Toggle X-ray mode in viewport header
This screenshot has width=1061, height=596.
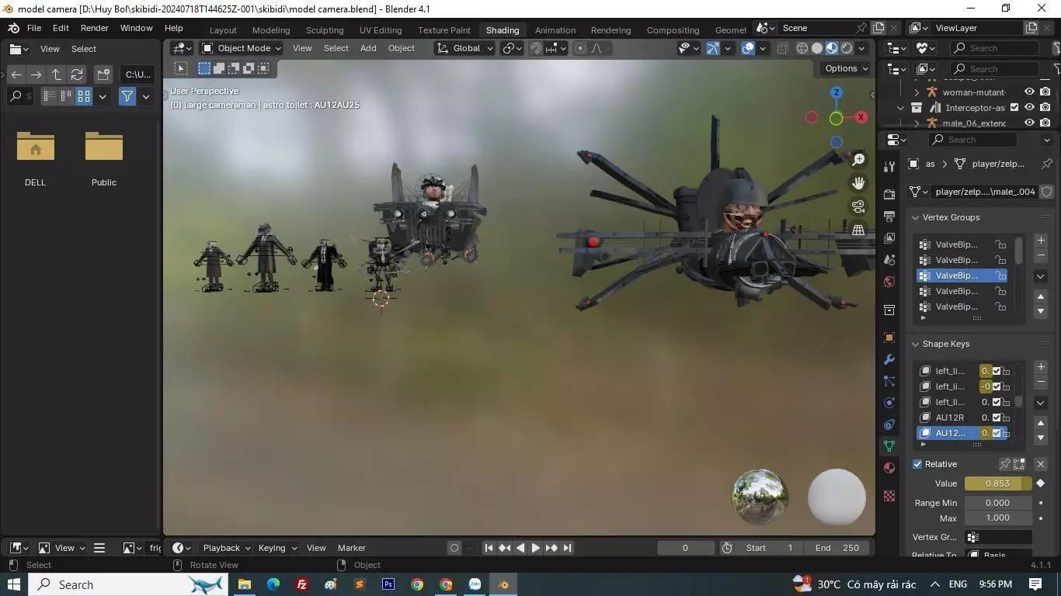click(x=782, y=48)
